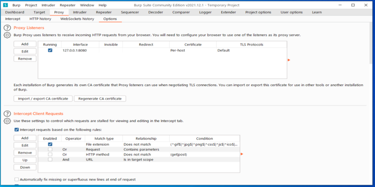Check Automatically fix missing or superfluous new lines

(x=16, y=180)
